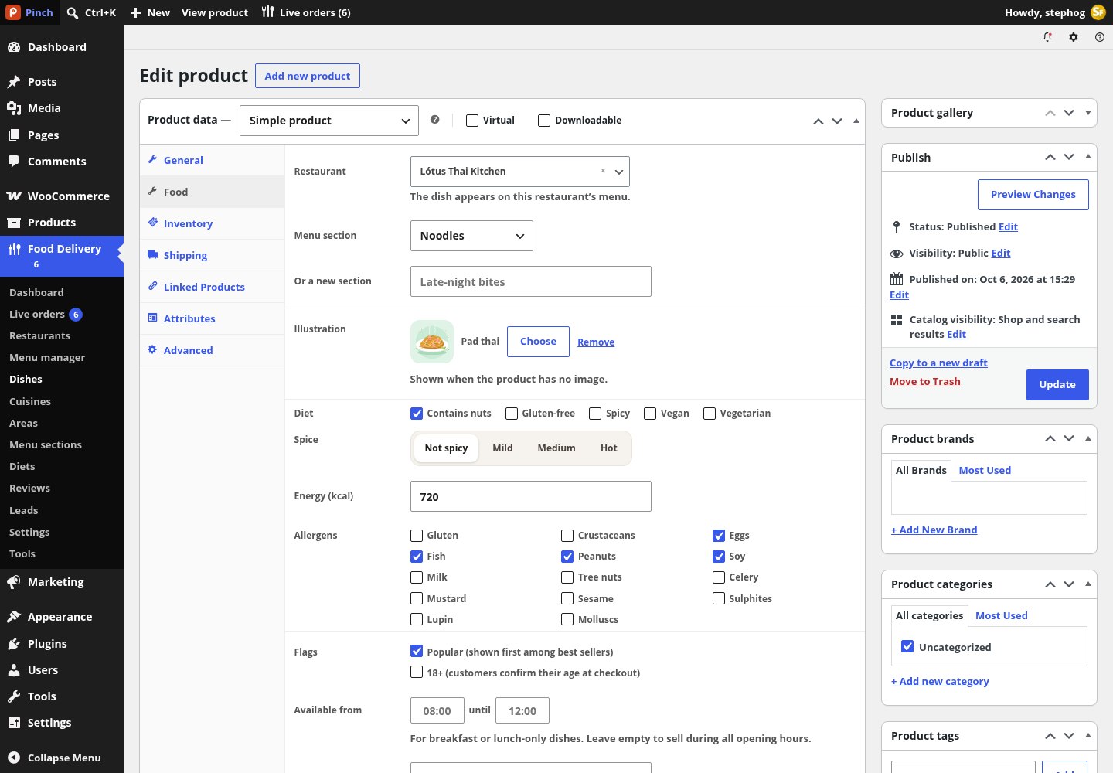
Task: Set spice level to Hot
Action: coord(609,448)
